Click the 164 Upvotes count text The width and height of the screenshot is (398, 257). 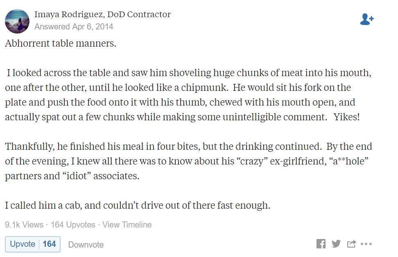(x=73, y=225)
